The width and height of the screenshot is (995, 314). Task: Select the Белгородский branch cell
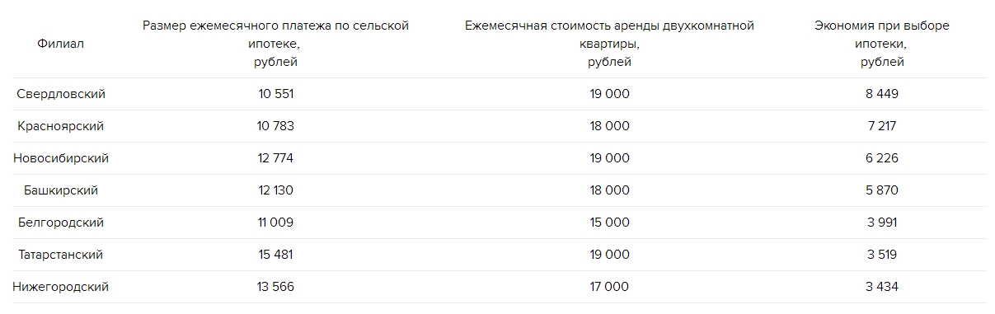[60, 223]
